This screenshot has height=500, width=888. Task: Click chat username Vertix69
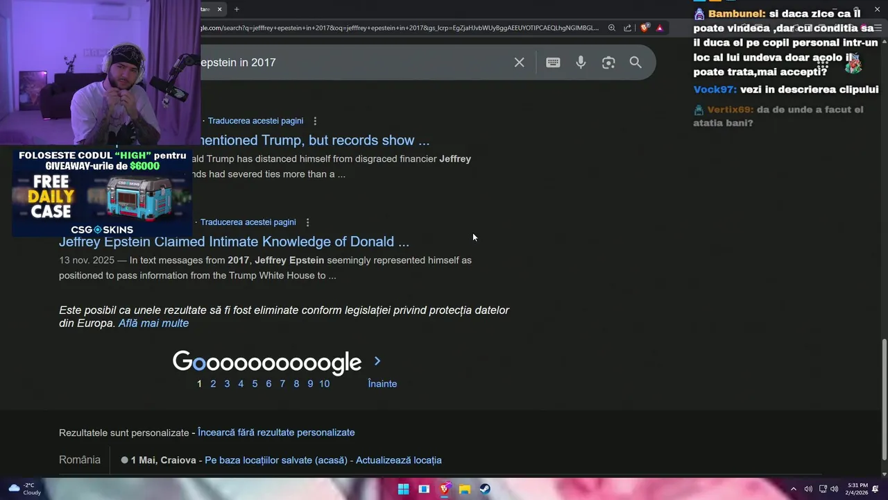tap(730, 110)
